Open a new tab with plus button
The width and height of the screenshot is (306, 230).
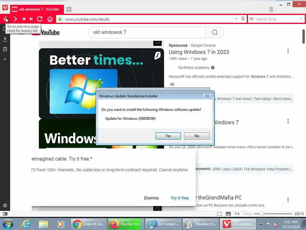pyautogui.click(x=69, y=9)
